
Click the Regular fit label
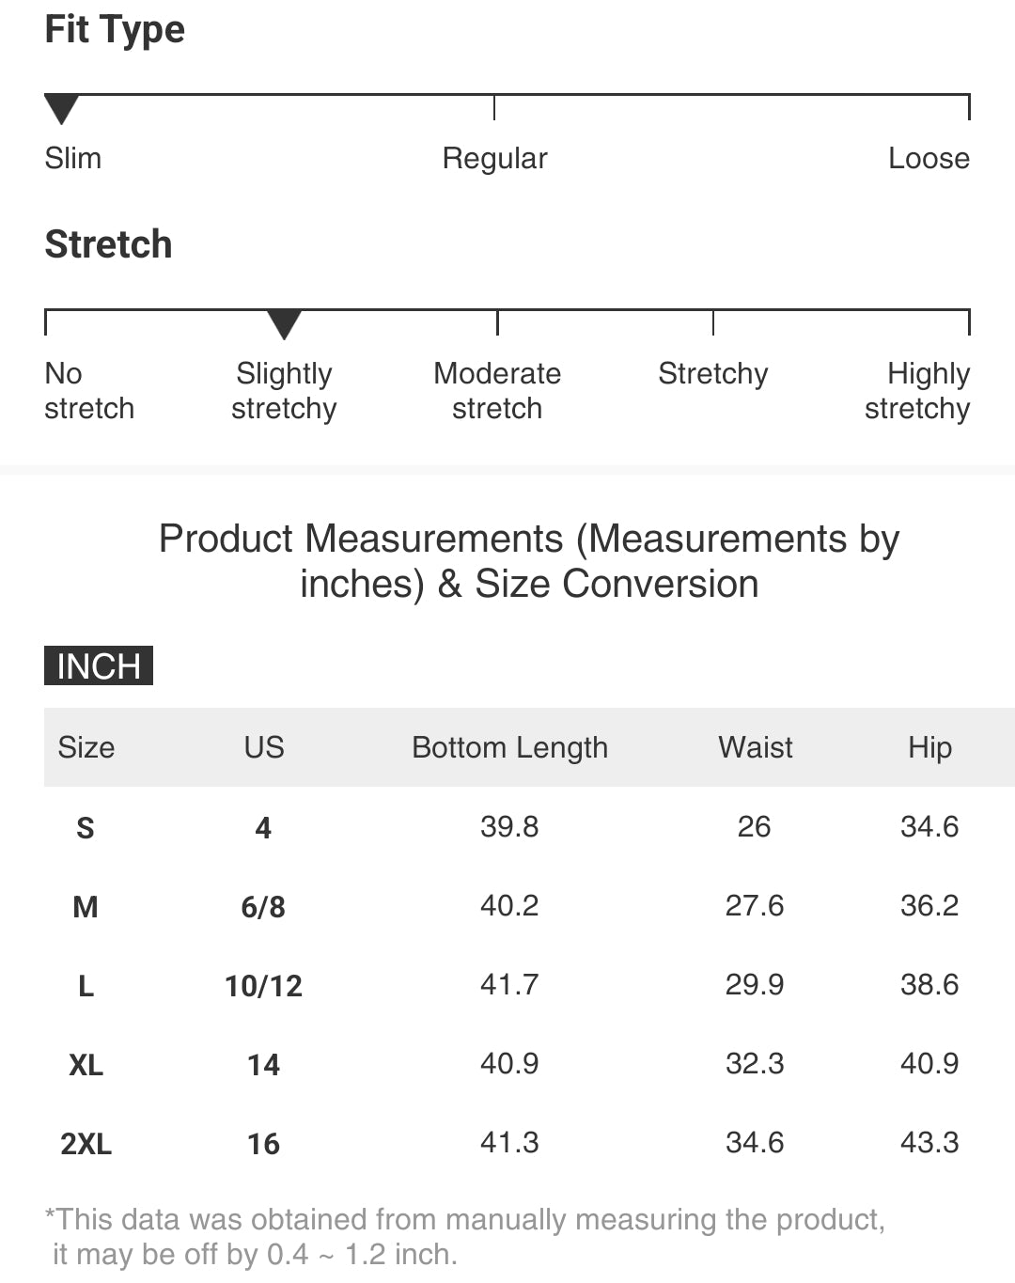click(494, 158)
